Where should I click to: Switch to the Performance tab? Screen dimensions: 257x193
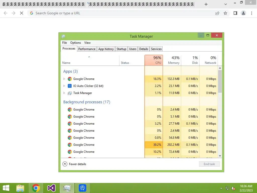87,49
